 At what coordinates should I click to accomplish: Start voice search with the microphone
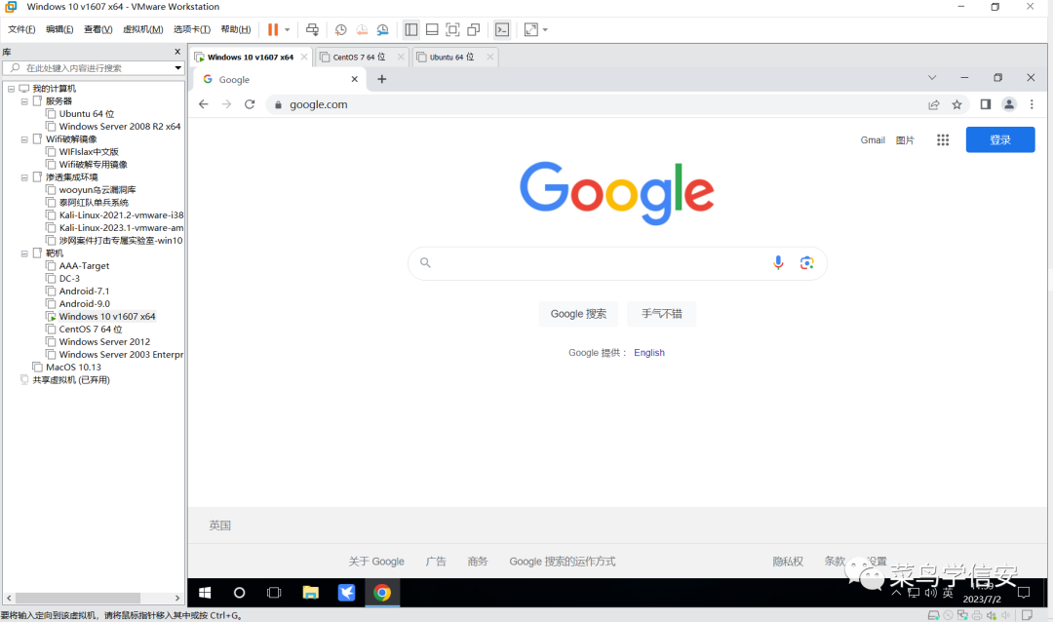click(778, 262)
